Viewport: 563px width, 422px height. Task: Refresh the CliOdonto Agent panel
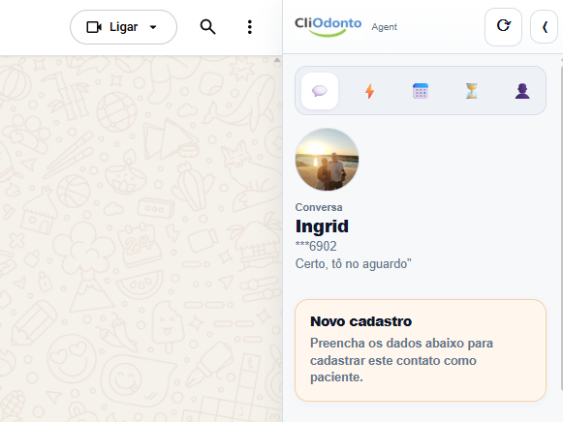[503, 27]
